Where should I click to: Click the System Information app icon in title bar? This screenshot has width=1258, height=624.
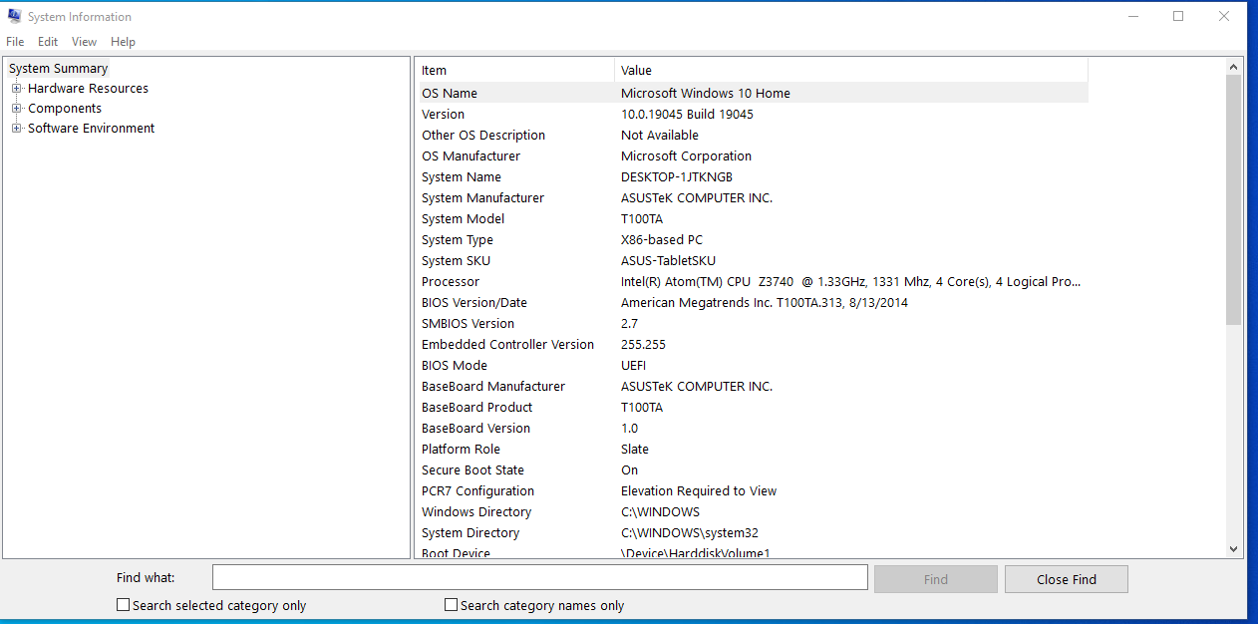14,16
